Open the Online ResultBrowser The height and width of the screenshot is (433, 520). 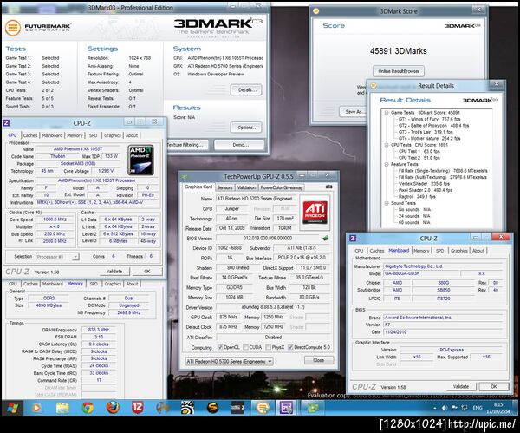point(399,71)
